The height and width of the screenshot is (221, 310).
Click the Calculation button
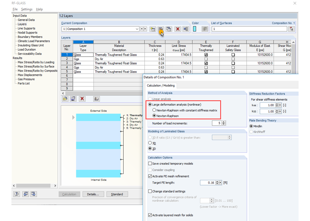point(69,194)
